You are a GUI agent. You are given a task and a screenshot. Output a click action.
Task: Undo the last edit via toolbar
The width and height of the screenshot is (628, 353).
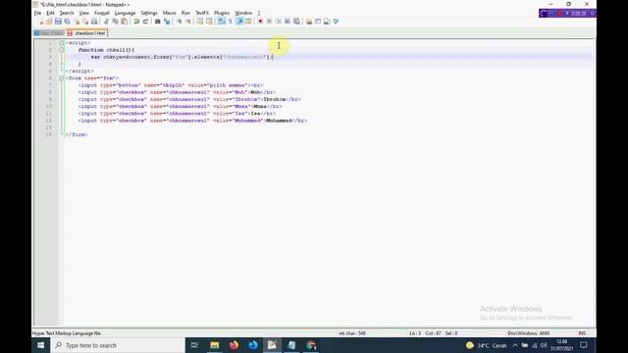[136, 22]
